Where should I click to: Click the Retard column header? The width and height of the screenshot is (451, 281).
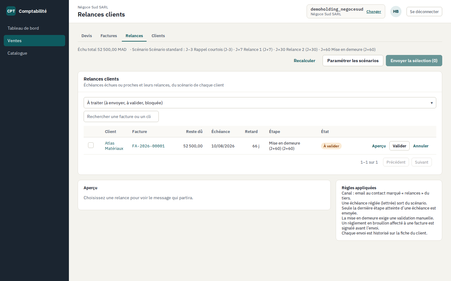coord(251,131)
